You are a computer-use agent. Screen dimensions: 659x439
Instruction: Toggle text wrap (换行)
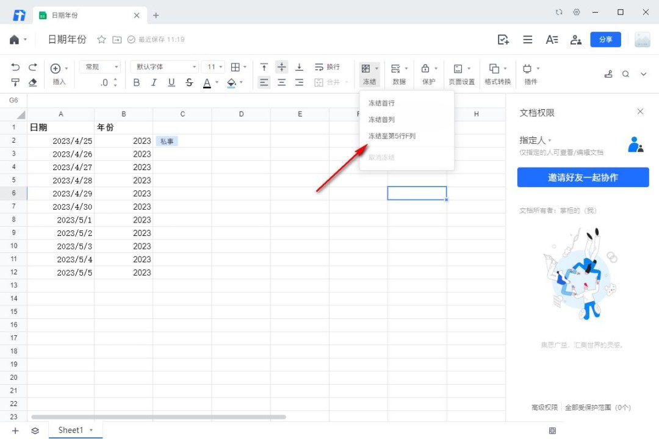(327, 67)
